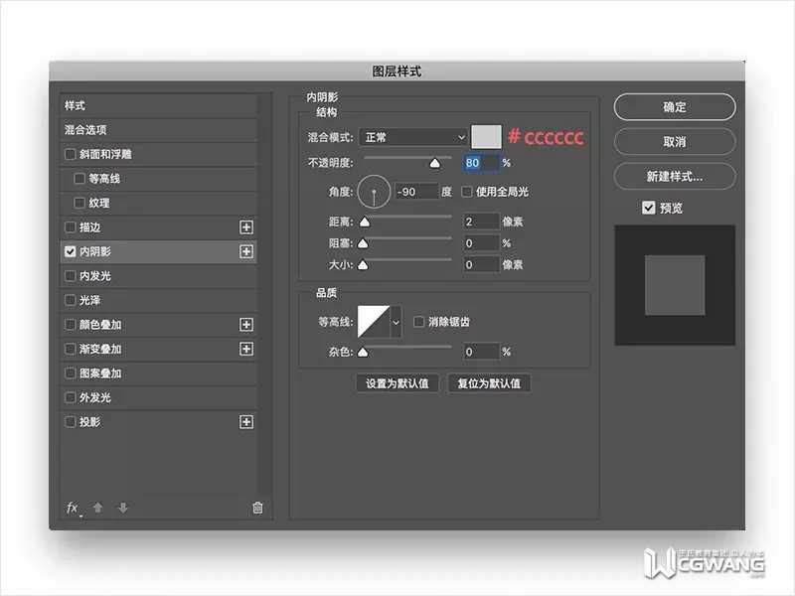Image resolution: width=795 pixels, height=596 pixels.
Task: Move effect down with the arrow icon
Action: coord(122,508)
